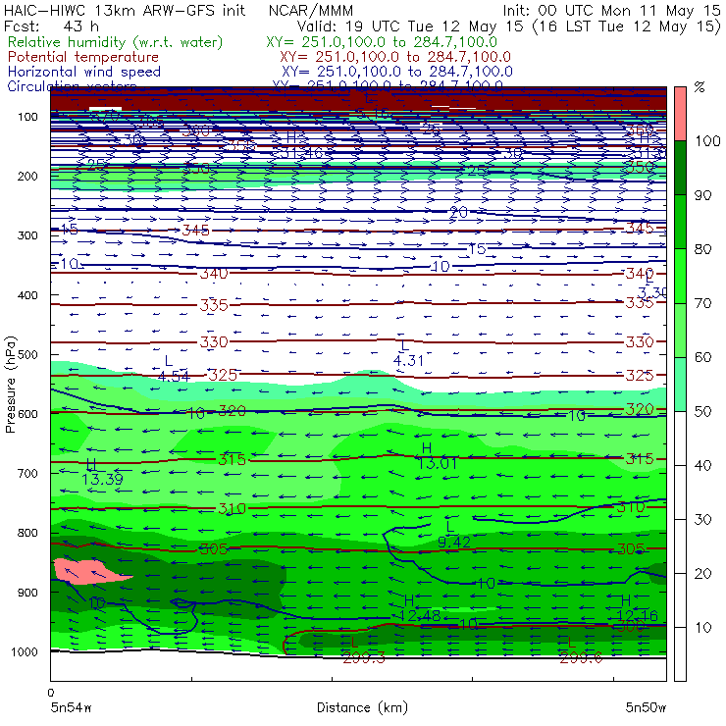Click the '100' tick label on the pressure axis
Viewport: 726px width, 726px height.
click(27, 117)
